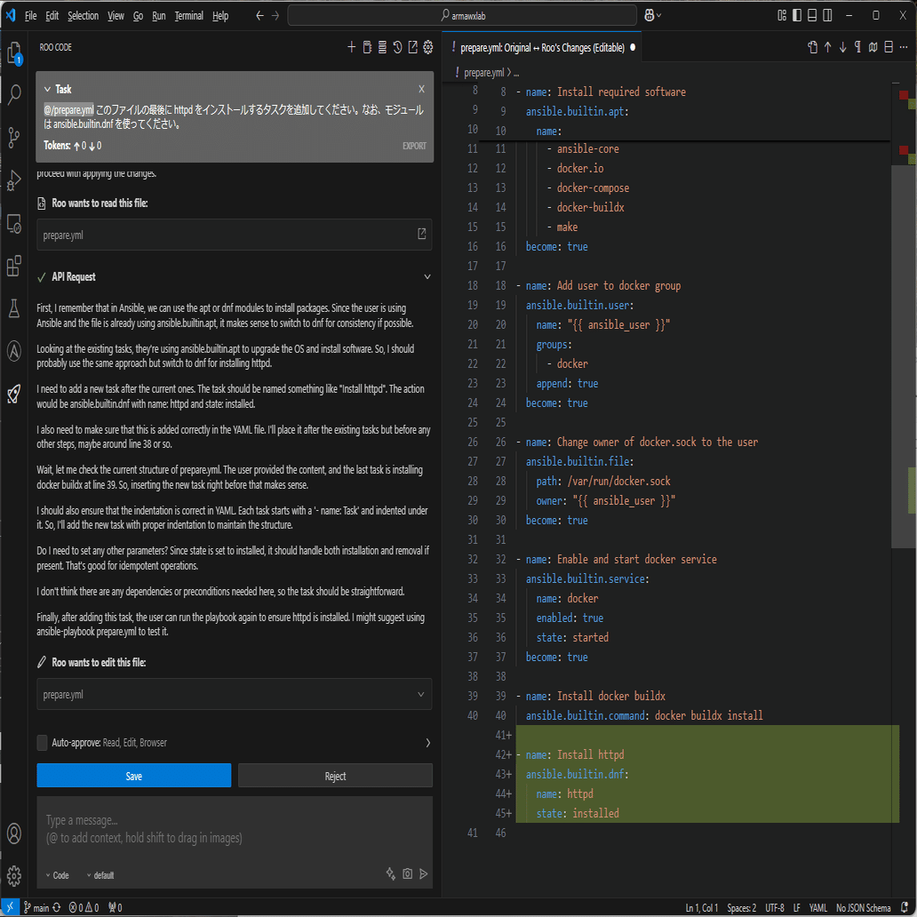The image size is (917, 917).
Task: Click prepare.yml breadcrumb item
Action: [483, 73]
